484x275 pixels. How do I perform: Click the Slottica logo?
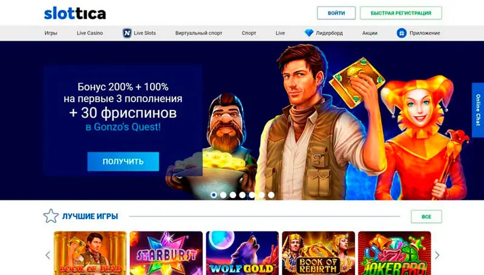75,13
